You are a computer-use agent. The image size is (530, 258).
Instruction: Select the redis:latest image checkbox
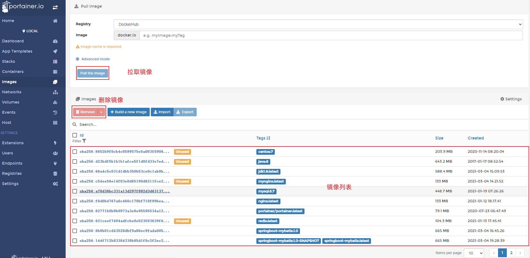pos(75,221)
